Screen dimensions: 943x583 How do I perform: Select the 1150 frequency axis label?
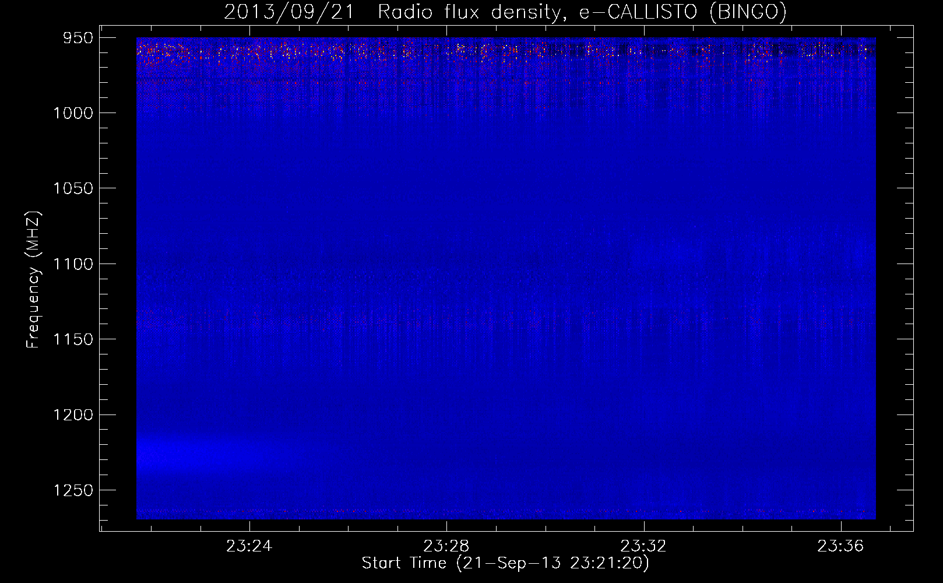(x=73, y=339)
